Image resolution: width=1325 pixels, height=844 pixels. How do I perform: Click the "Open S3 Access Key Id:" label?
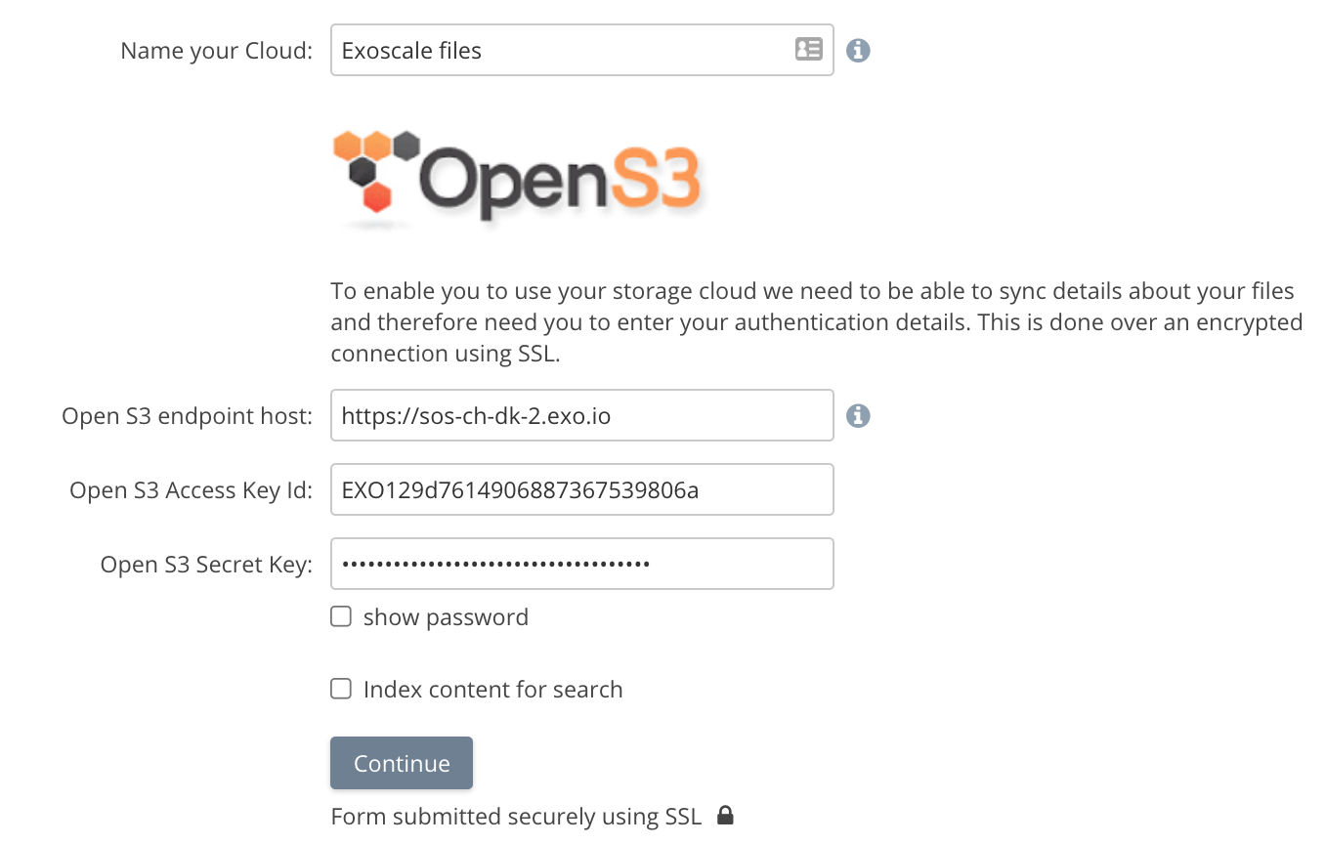(191, 490)
